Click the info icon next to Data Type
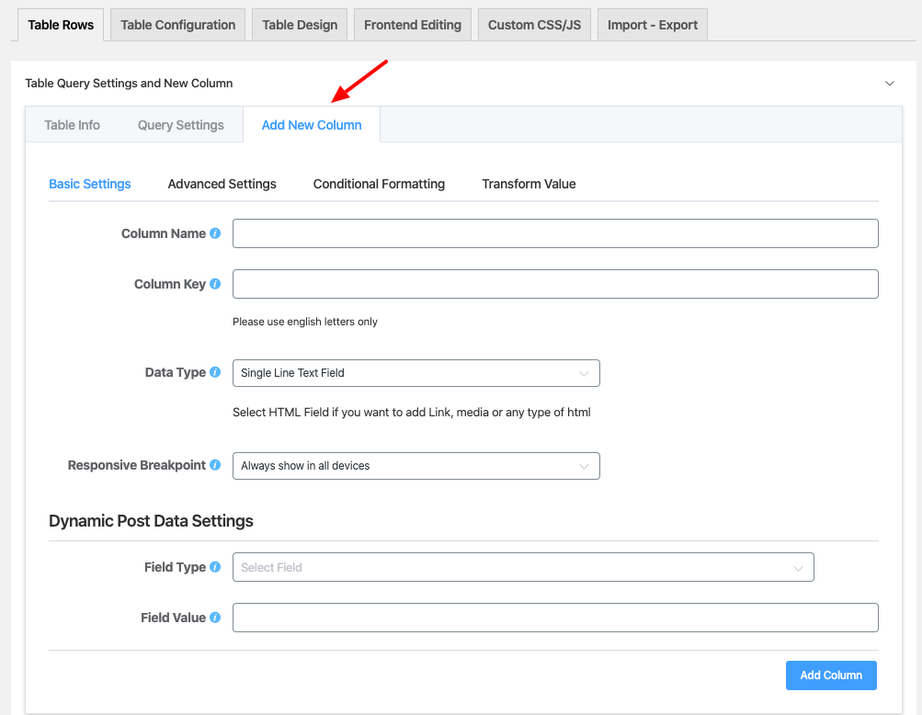This screenshot has width=922, height=715. 215,372
